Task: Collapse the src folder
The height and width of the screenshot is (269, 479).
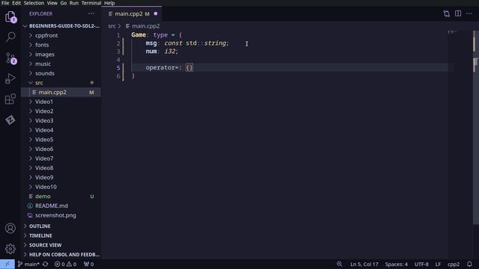Action: point(61,83)
